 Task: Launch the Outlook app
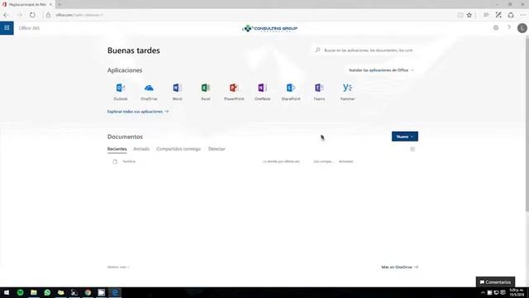click(x=121, y=92)
